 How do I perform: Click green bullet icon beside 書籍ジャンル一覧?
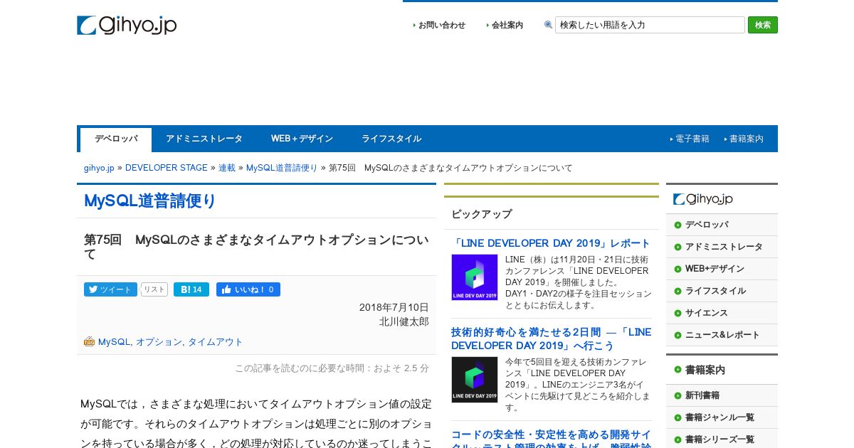678,417
